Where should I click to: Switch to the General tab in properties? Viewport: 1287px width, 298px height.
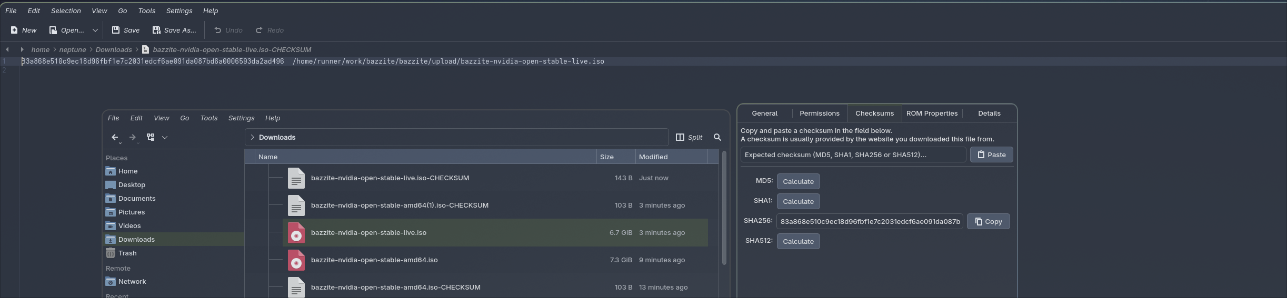pos(764,113)
